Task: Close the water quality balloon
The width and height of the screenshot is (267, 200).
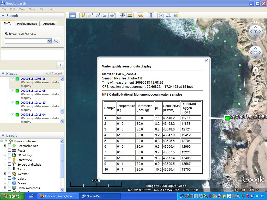Action: click(x=207, y=60)
